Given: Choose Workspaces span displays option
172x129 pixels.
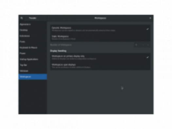Looking at the screenshot, I should pos(100,66).
